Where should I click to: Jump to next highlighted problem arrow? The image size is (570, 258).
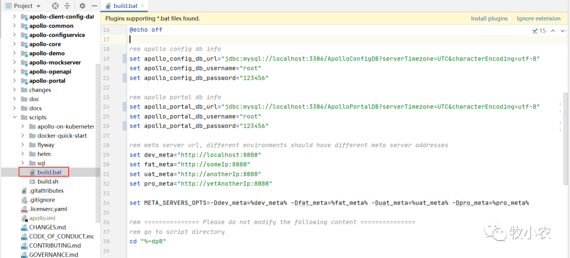pyautogui.click(x=563, y=31)
